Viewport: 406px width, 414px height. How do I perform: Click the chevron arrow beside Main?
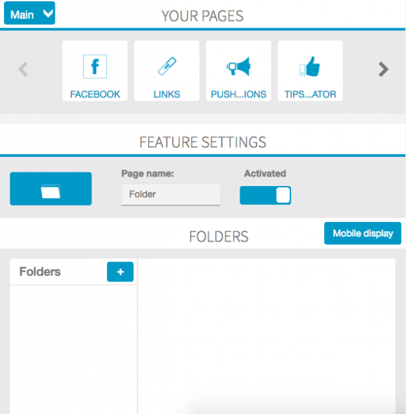(48, 14)
